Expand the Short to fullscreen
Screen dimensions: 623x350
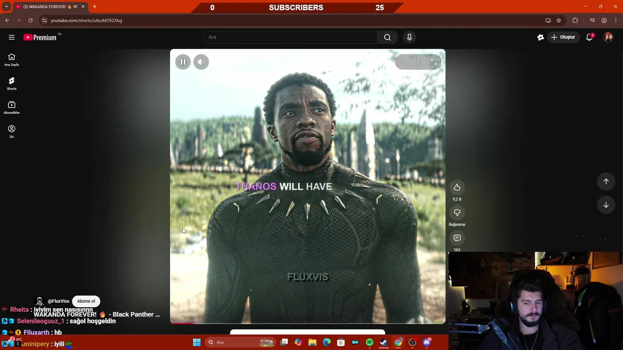click(434, 62)
